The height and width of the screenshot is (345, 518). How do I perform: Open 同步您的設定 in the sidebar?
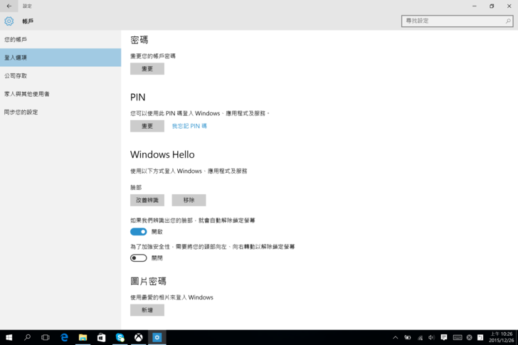60,112
